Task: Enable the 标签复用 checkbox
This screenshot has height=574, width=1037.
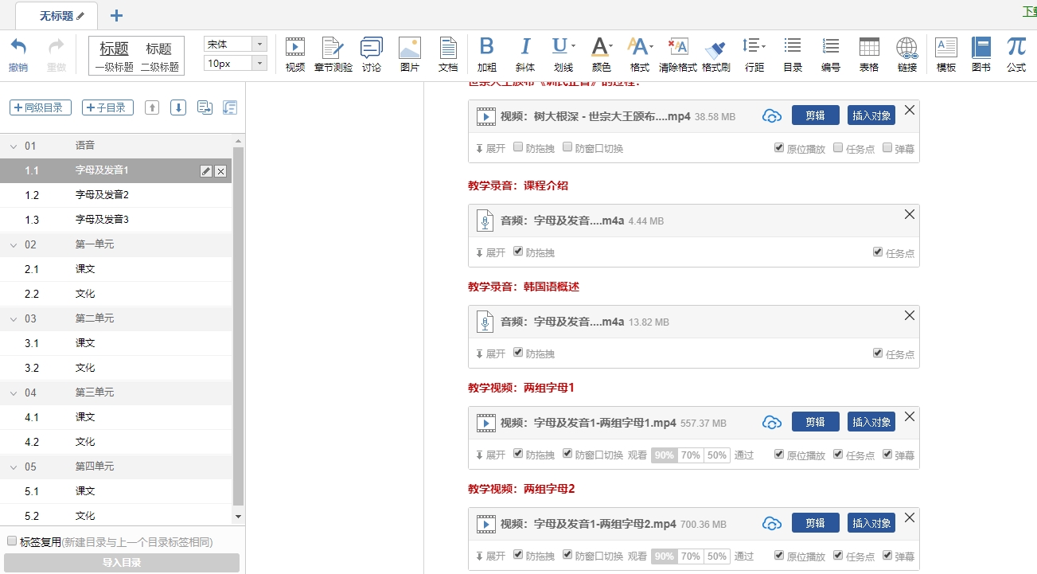Action: 12,541
